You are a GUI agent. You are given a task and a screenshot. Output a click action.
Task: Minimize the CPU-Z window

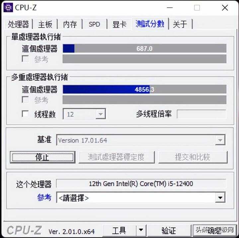[170, 8]
